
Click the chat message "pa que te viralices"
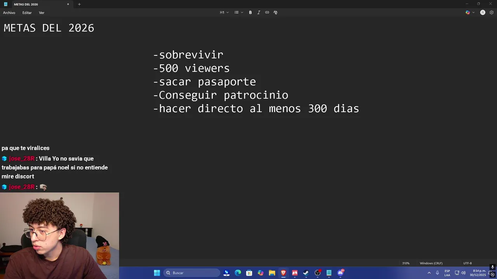coord(26,148)
